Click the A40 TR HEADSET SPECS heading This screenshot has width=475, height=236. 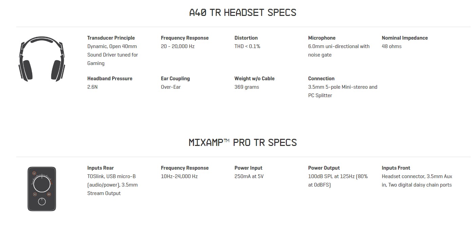click(x=242, y=13)
